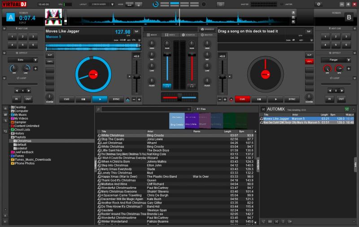Double the loop length on deck B
Screen dimensions: 359x227
tap(342, 91)
